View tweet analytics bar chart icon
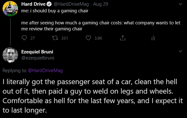 coord(153,38)
